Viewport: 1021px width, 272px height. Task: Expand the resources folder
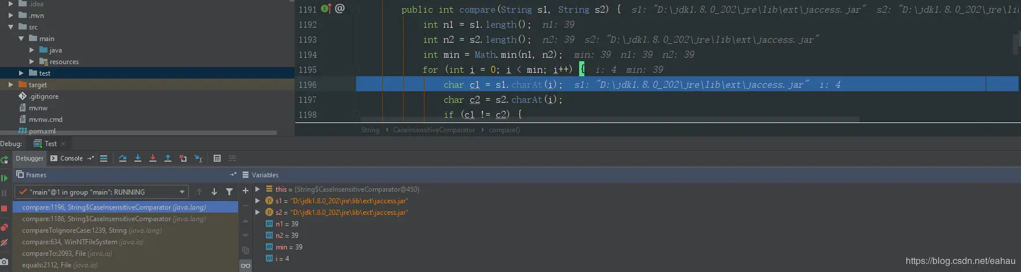(x=32, y=61)
